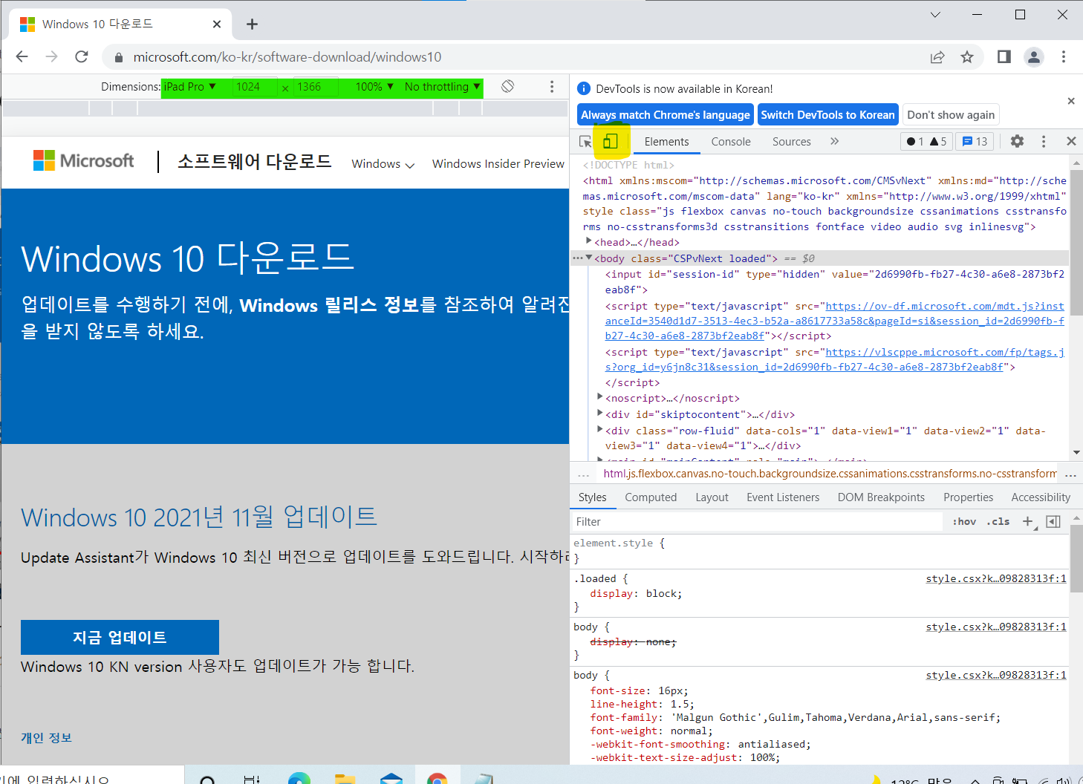Bookmark this page with star
This screenshot has width=1083, height=784.
coord(966,56)
